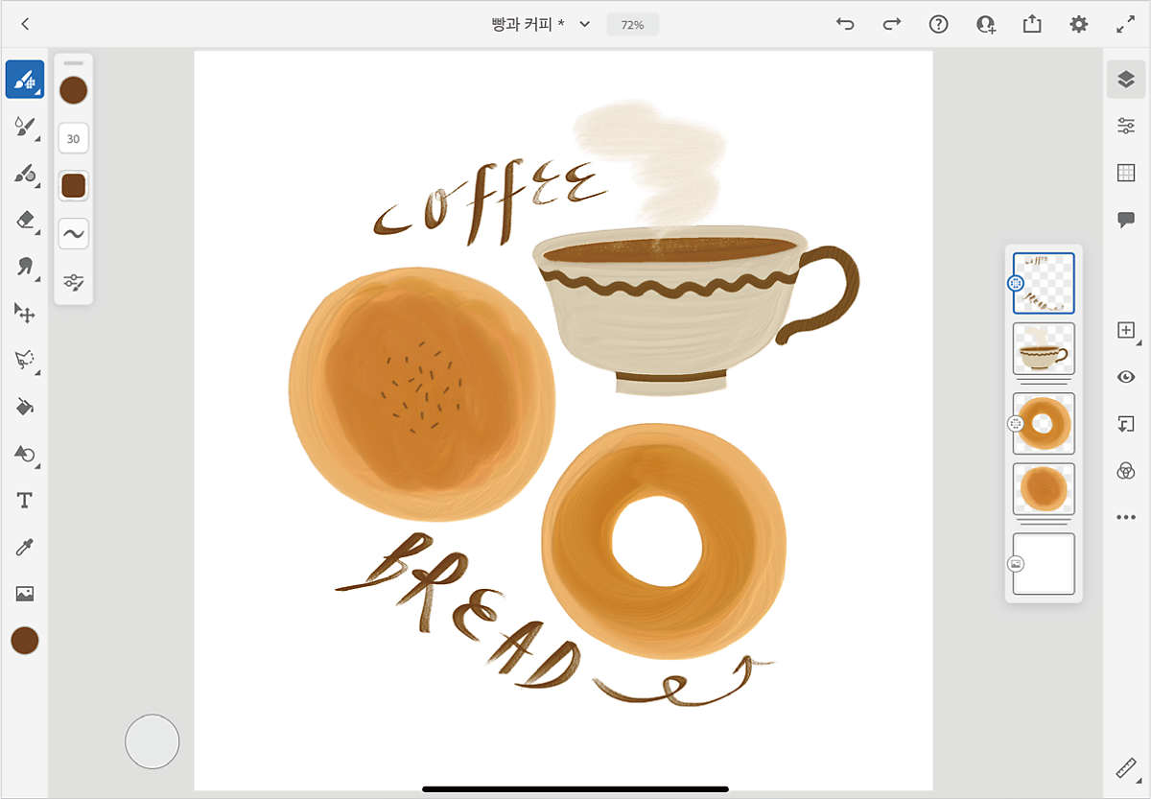Open app settings gear
1151x799 pixels.
click(1079, 25)
